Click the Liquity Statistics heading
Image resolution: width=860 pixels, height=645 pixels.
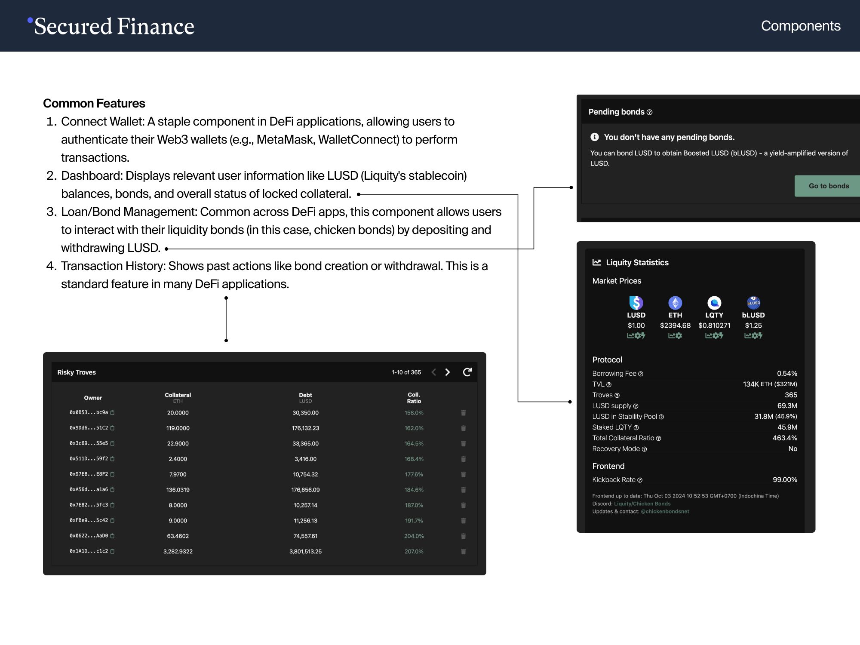point(637,263)
